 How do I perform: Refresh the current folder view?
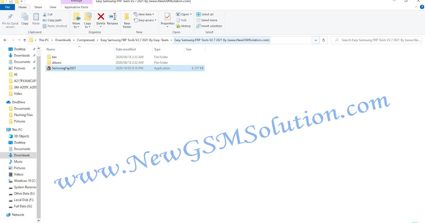coord(324,40)
